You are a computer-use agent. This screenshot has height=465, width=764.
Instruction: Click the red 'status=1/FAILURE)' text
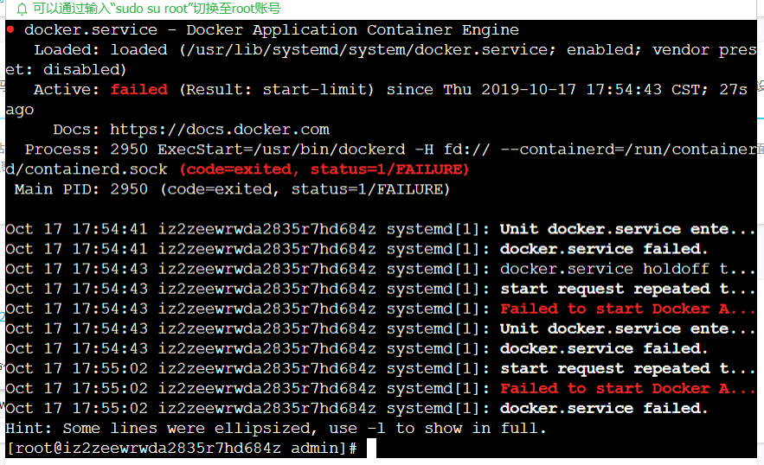click(x=390, y=169)
